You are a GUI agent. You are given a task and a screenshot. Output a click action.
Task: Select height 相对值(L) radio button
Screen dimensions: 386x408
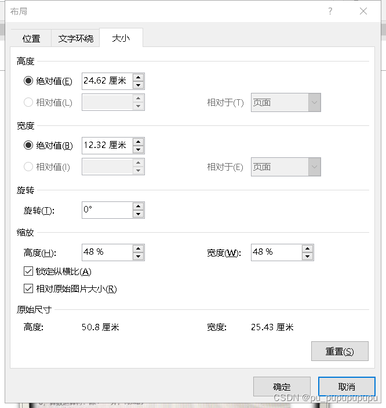(28, 102)
